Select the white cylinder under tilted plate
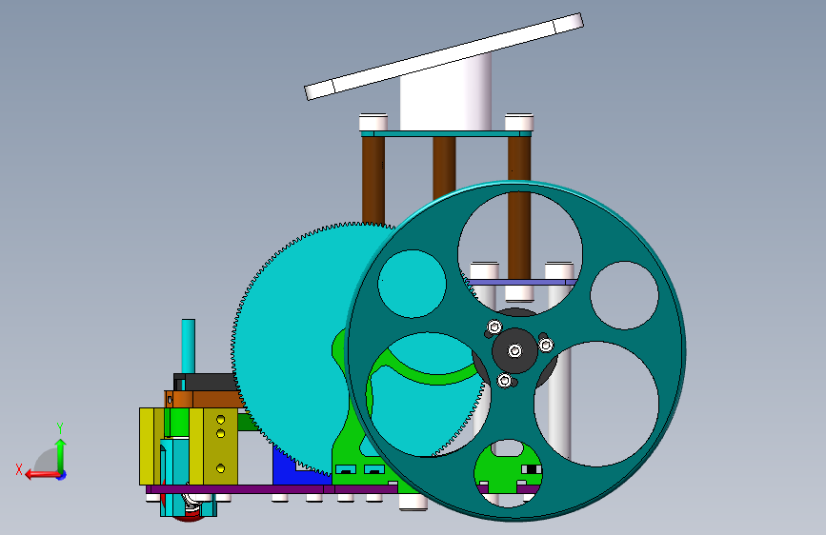Screen dimensions: 826x535 coord(446,97)
